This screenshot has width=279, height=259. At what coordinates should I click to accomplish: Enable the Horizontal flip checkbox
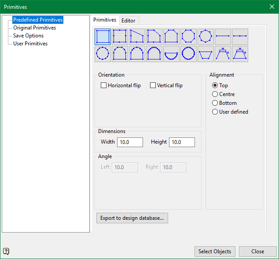[x=104, y=85]
